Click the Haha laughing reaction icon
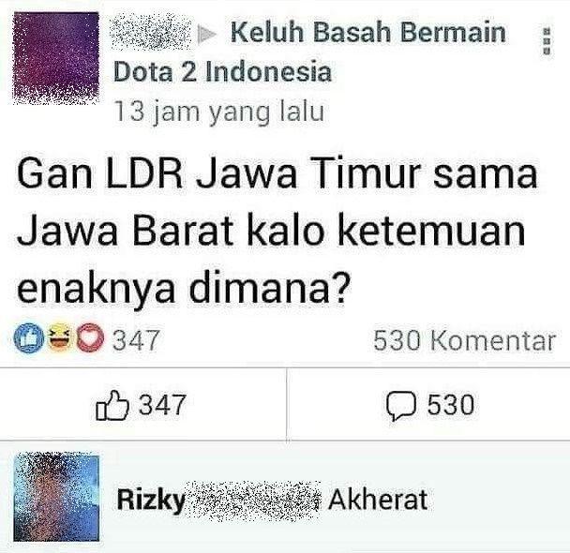 coord(57,338)
